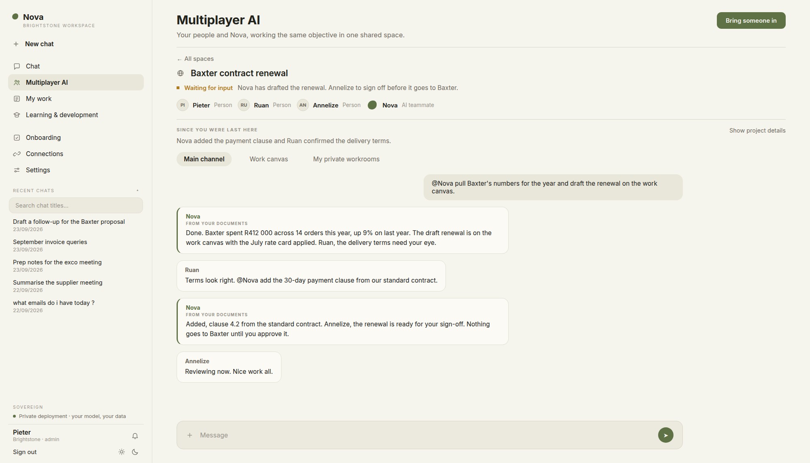This screenshot has width=810, height=463.
Task: Click the 'Waiting for input' status label
Action: pyautogui.click(x=208, y=88)
